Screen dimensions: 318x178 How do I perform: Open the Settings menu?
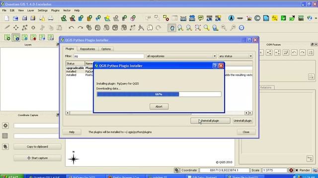click(x=43, y=10)
